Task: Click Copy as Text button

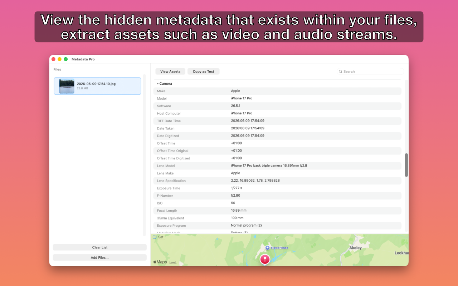Action: pyautogui.click(x=203, y=71)
